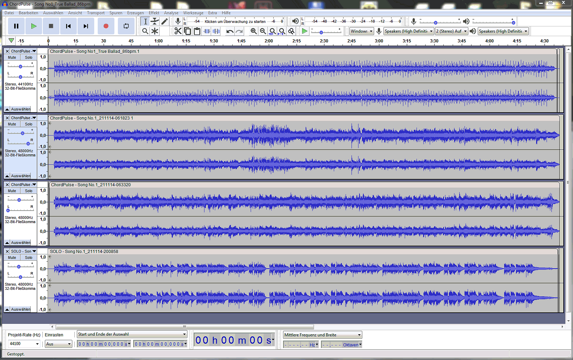Skip to start of project
Viewport: 573px width, 360px height.
pyautogui.click(x=68, y=26)
